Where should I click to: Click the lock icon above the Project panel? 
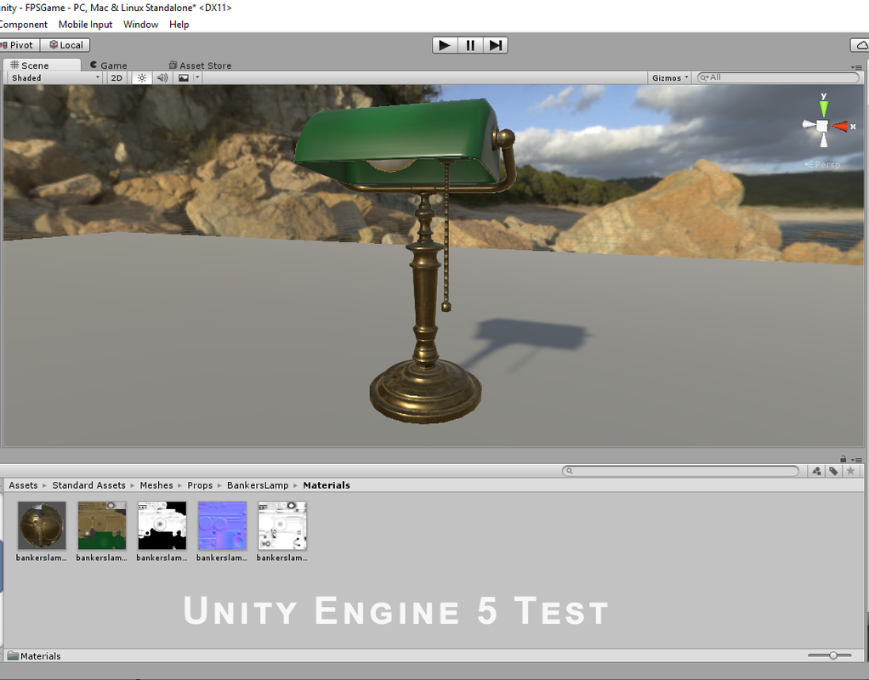coord(843,459)
